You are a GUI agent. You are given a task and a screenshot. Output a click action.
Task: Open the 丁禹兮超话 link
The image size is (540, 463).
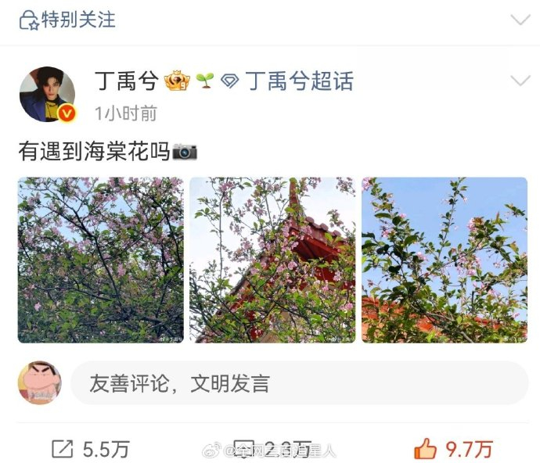tap(299, 81)
